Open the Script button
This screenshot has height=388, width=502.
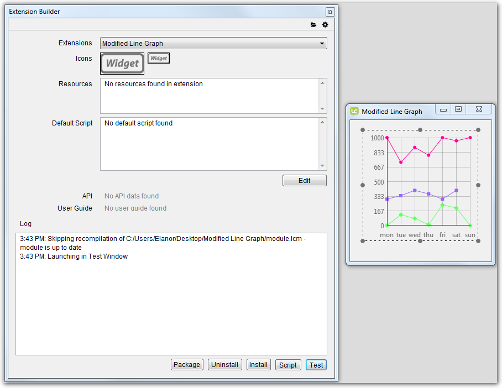point(288,365)
